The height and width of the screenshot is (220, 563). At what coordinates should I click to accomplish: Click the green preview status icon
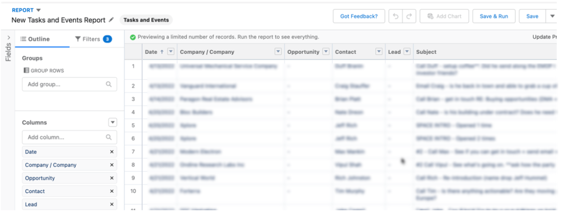pyautogui.click(x=133, y=37)
